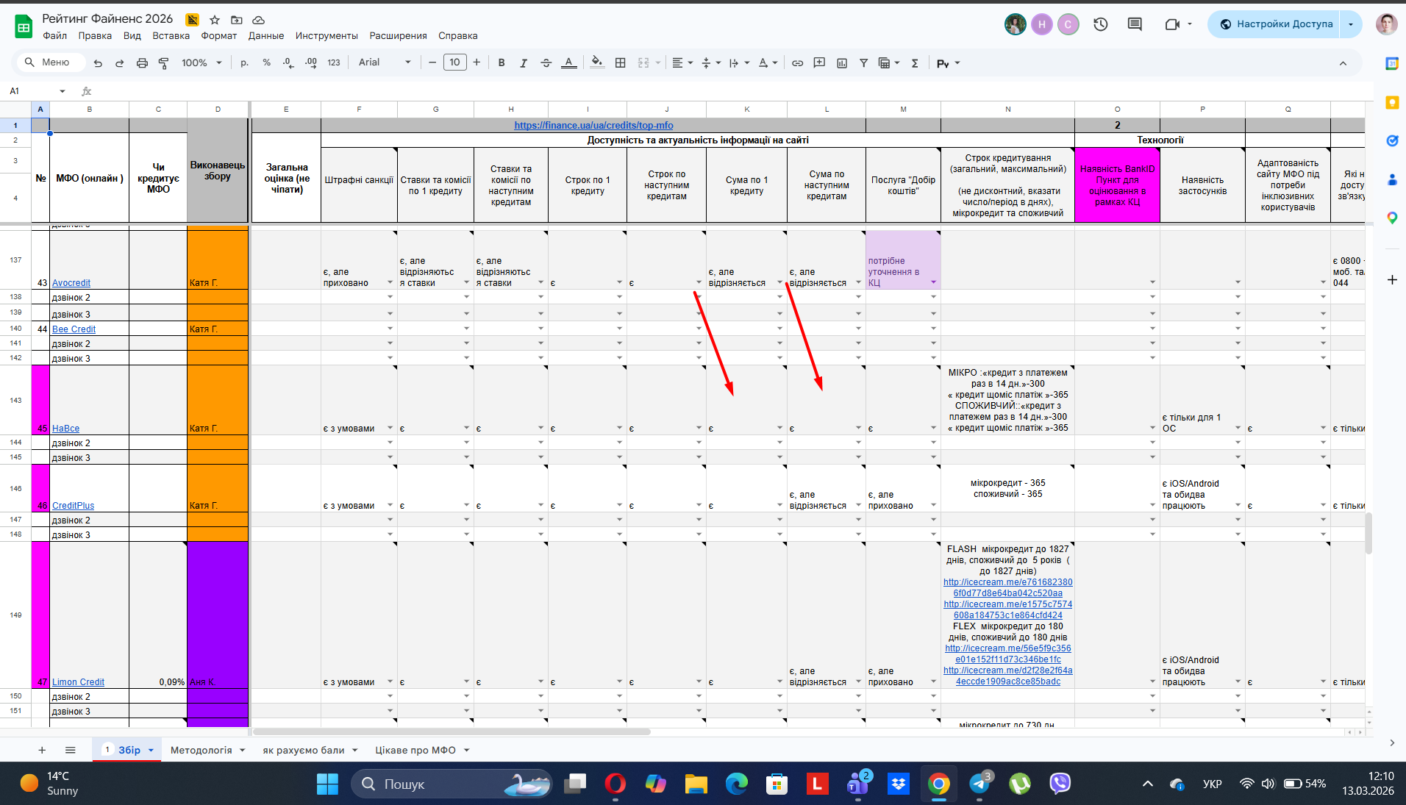Open the functions (Σ) menu
The height and width of the screenshot is (805, 1406).
pyautogui.click(x=915, y=63)
